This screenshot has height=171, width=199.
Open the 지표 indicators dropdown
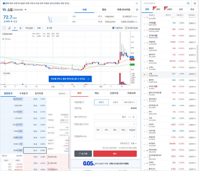click(40, 28)
